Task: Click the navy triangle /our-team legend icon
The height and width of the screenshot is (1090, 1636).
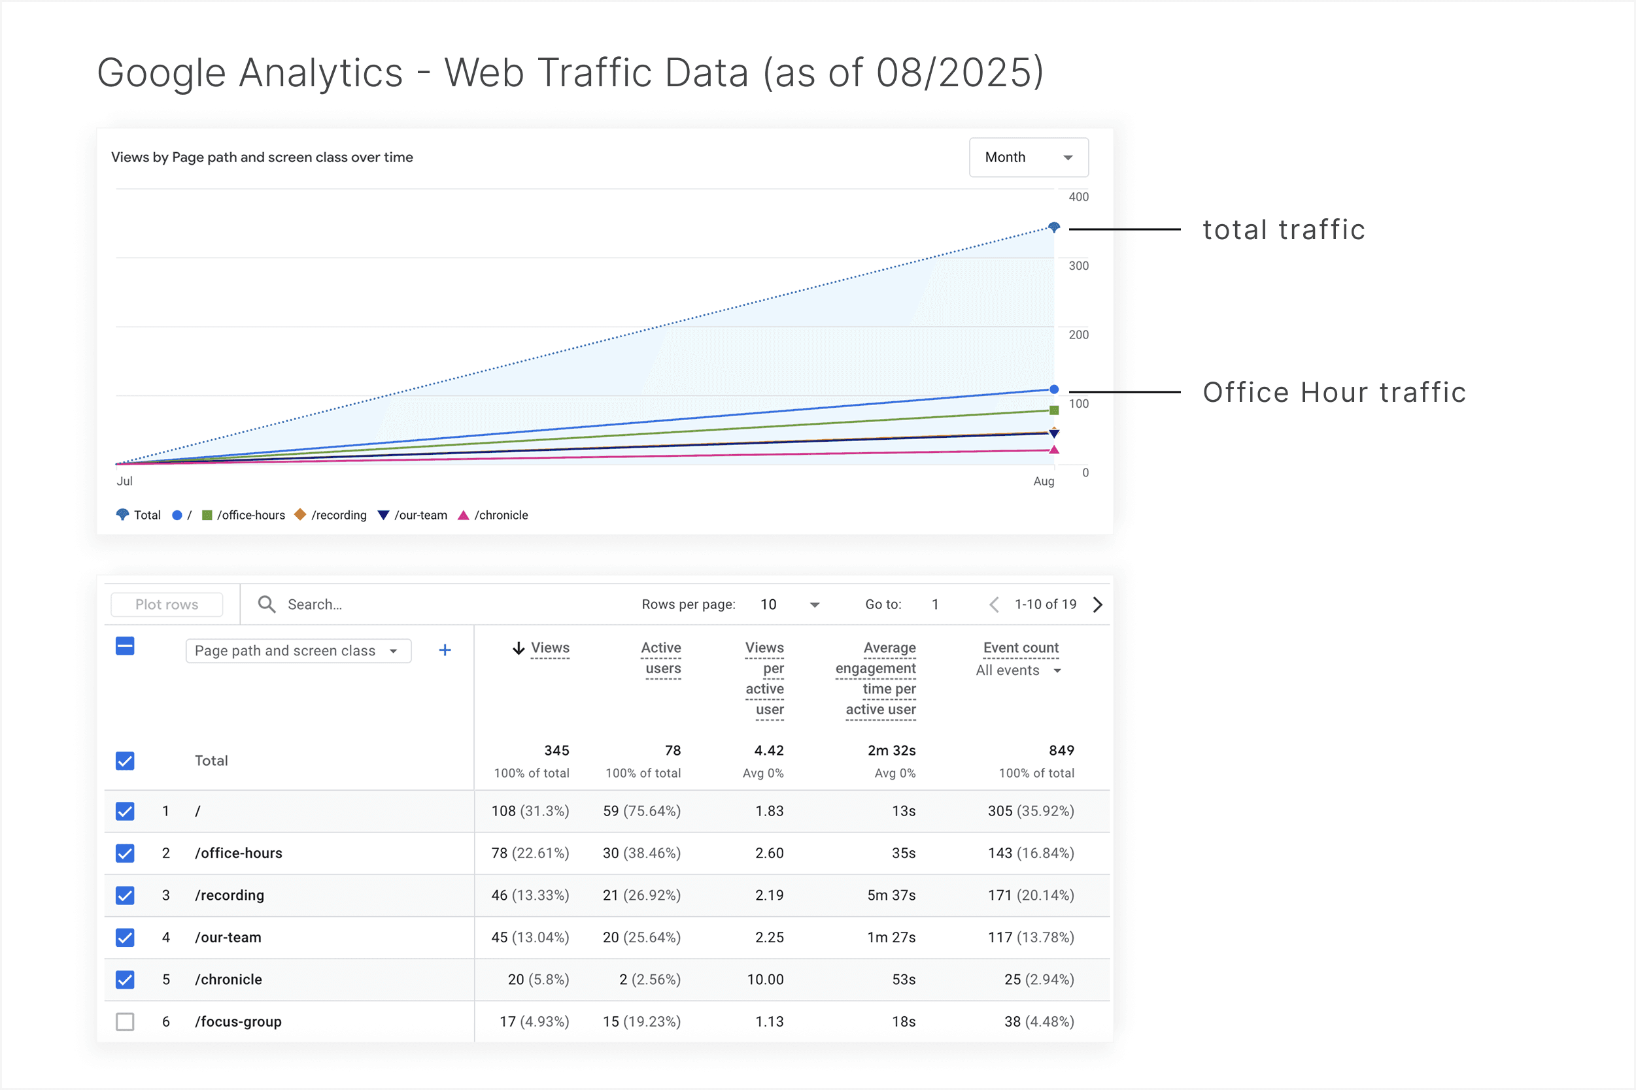Action: (383, 515)
